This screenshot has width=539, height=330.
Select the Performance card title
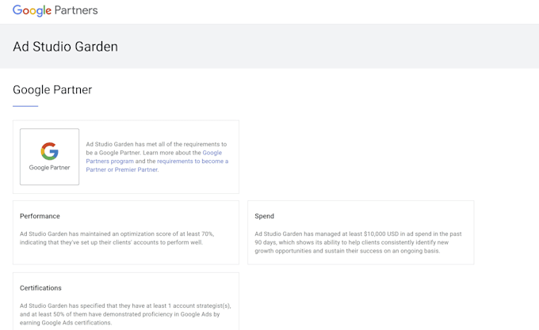point(40,216)
